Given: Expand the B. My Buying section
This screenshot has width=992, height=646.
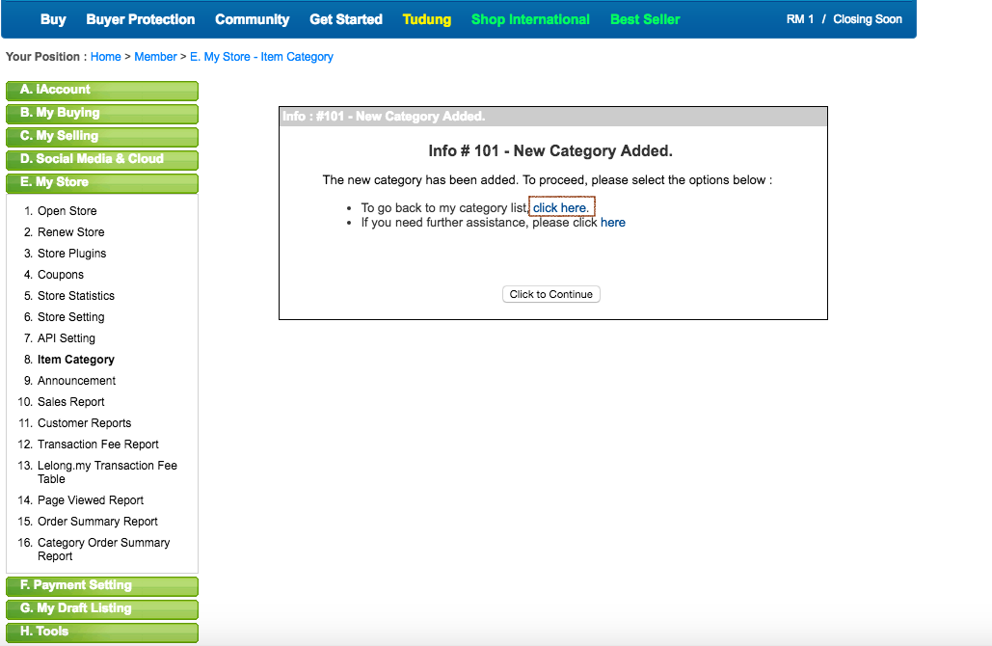Looking at the screenshot, I should tap(102, 114).
